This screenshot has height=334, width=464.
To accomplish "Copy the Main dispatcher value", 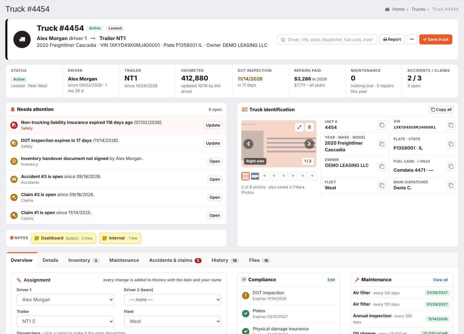I will click(451, 185).
